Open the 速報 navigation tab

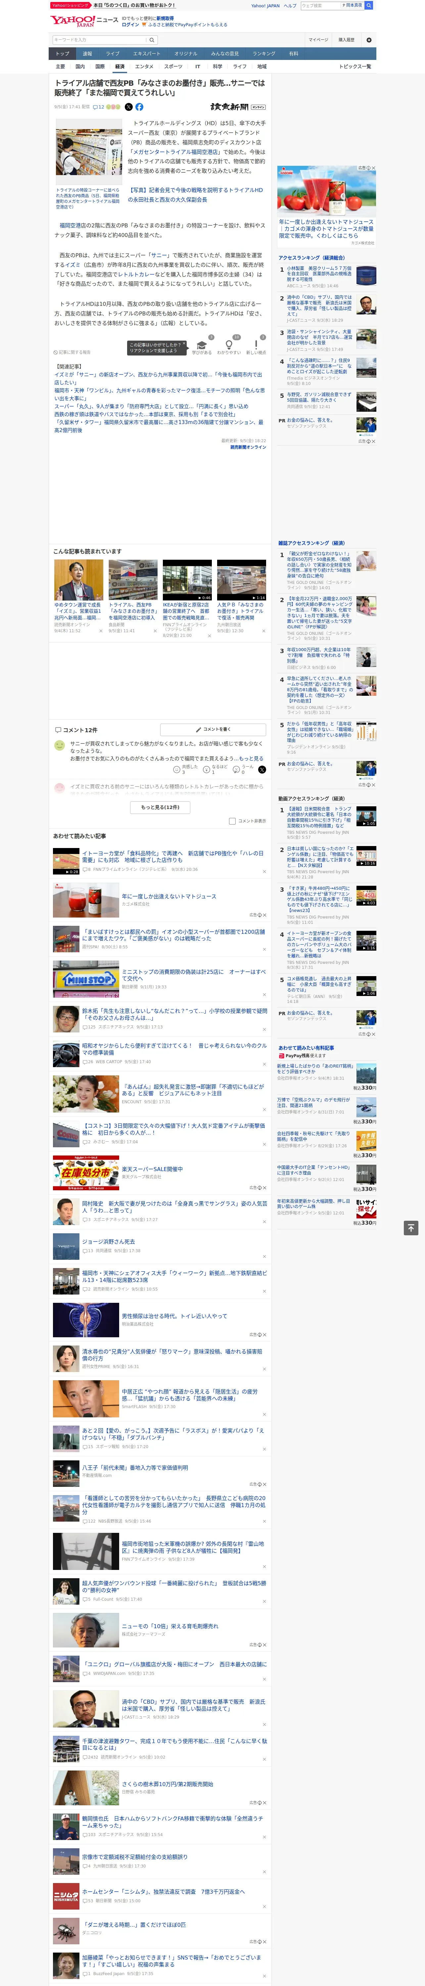[x=87, y=54]
